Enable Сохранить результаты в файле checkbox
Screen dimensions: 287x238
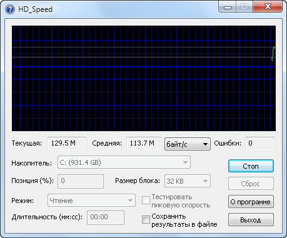point(146,220)
